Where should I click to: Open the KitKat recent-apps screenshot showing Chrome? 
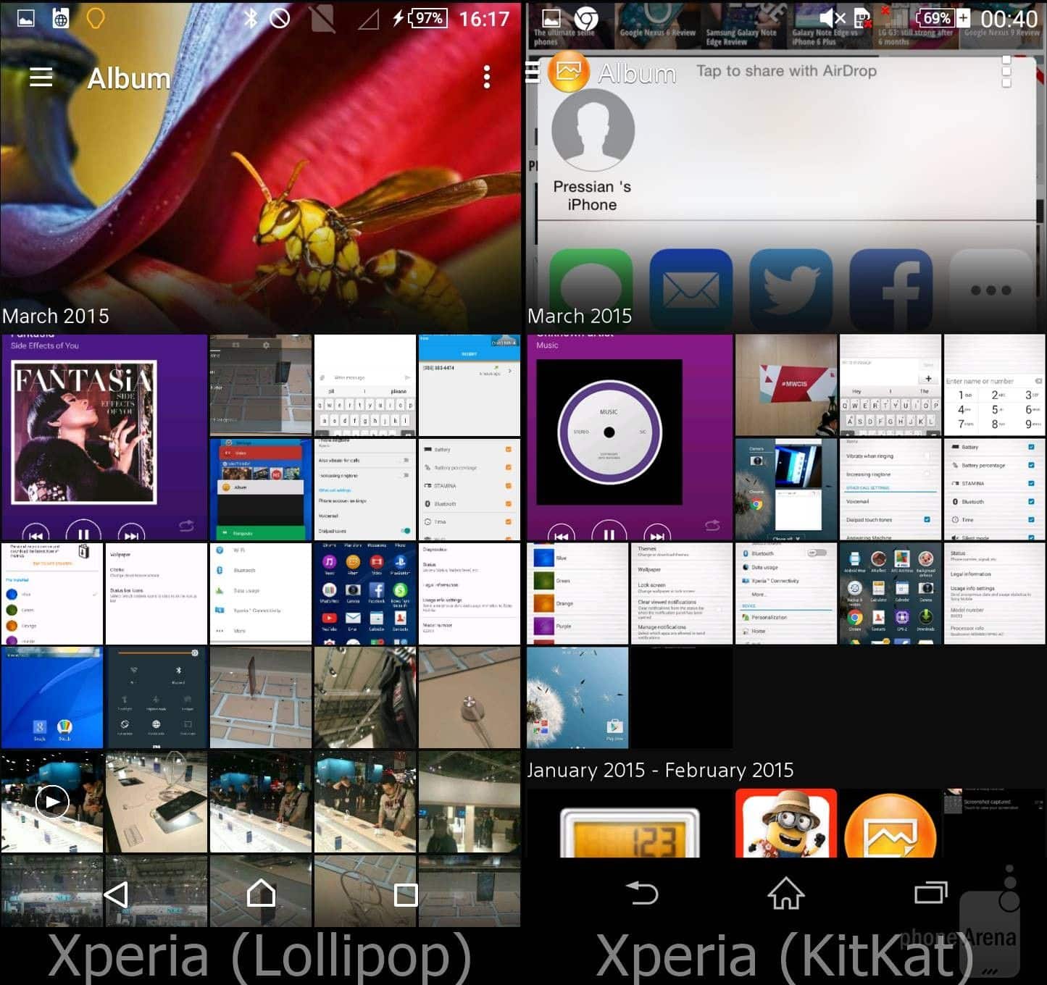click(x=786, y=490)
